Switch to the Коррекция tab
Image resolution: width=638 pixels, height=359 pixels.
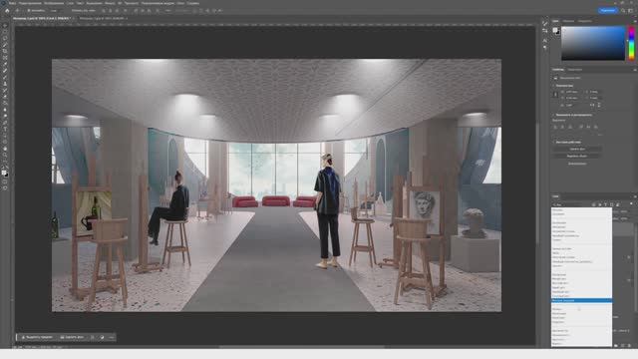575,70
